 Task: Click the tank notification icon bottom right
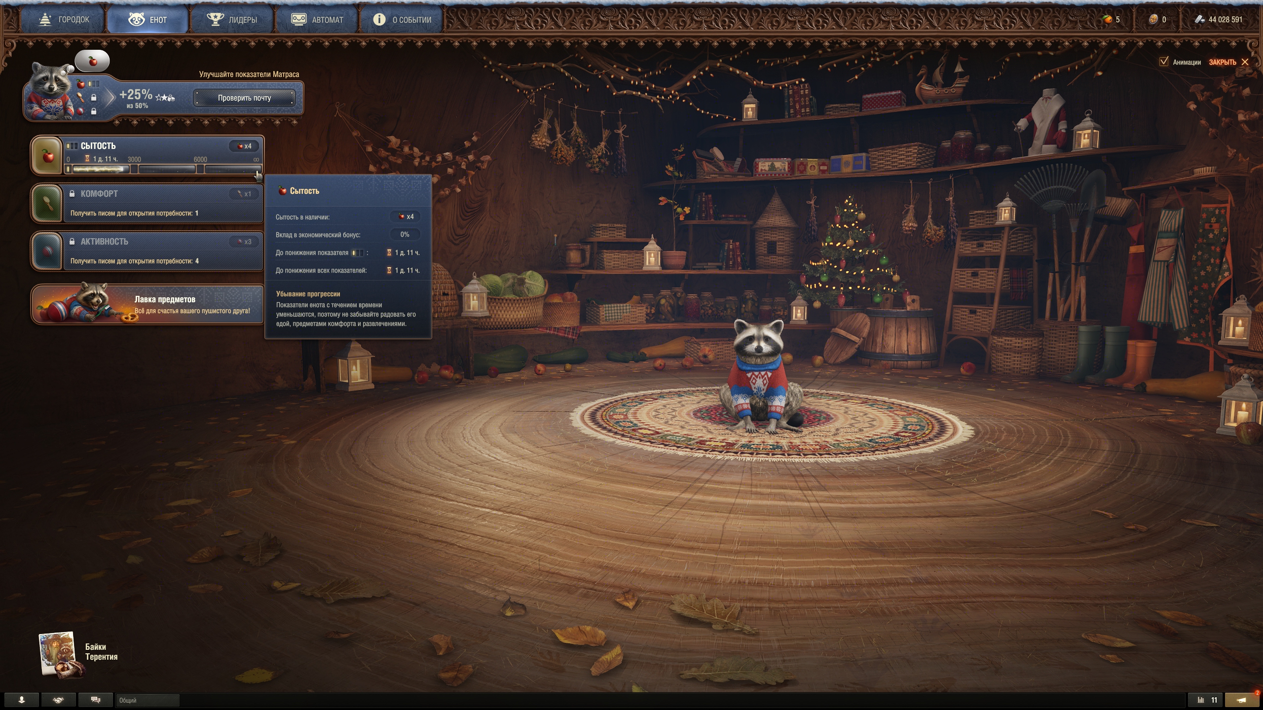(1242, 700)
